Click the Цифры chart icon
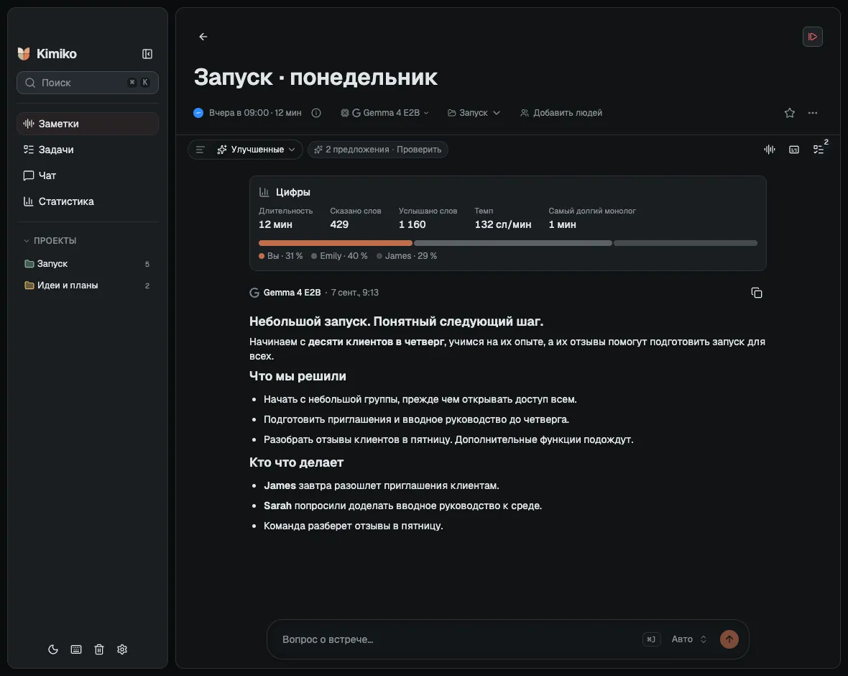The height and width of the screenshot is (676, 848). click(x=264, y=192)
